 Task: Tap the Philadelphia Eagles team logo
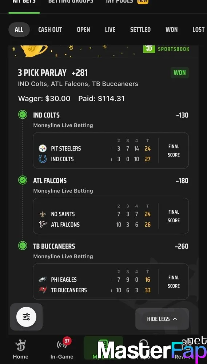coord(43,280)
